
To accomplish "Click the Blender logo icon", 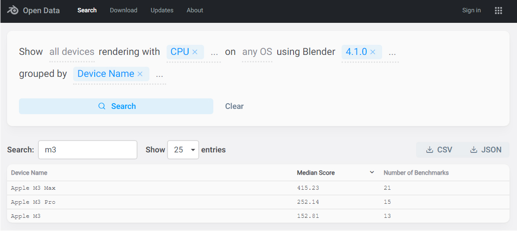I will click(12, 11).
